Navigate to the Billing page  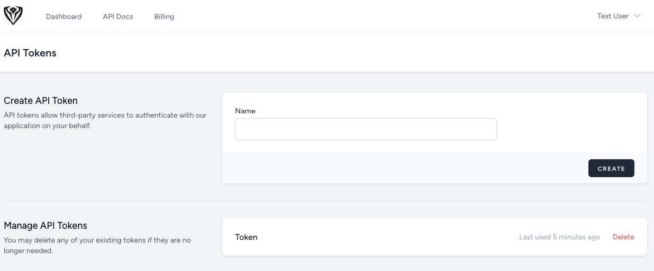tap(164, 16)
